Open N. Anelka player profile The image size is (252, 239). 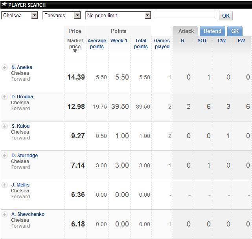click(22, 67)
